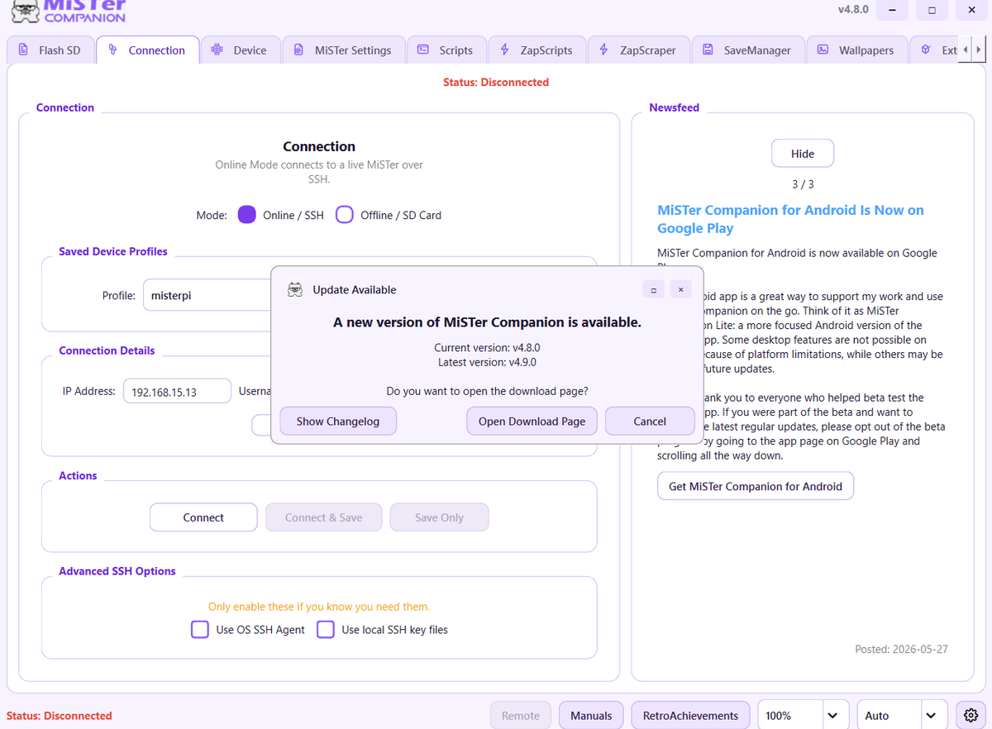The image size is (992, 729).
Task: Click the ZapScripts lightning bolt icon
Action: pos(504,50)
